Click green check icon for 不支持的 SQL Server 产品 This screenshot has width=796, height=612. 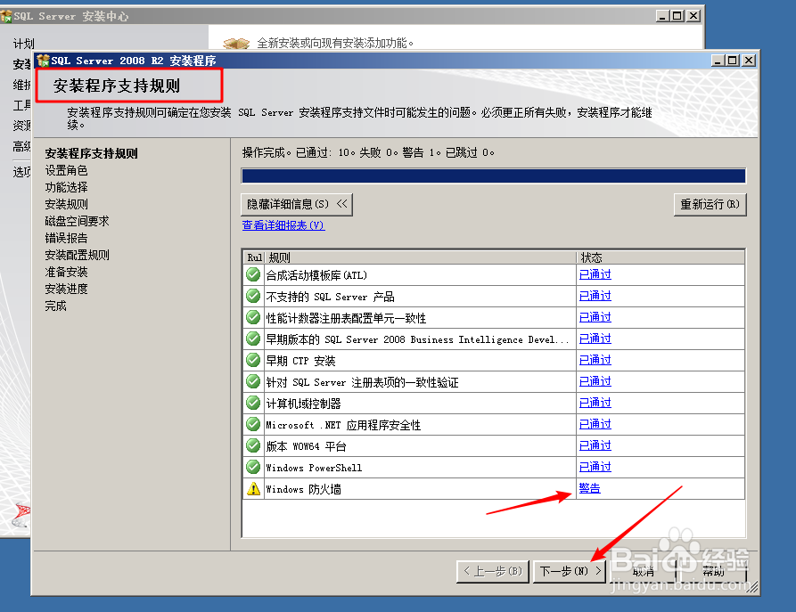pos(253,296)
